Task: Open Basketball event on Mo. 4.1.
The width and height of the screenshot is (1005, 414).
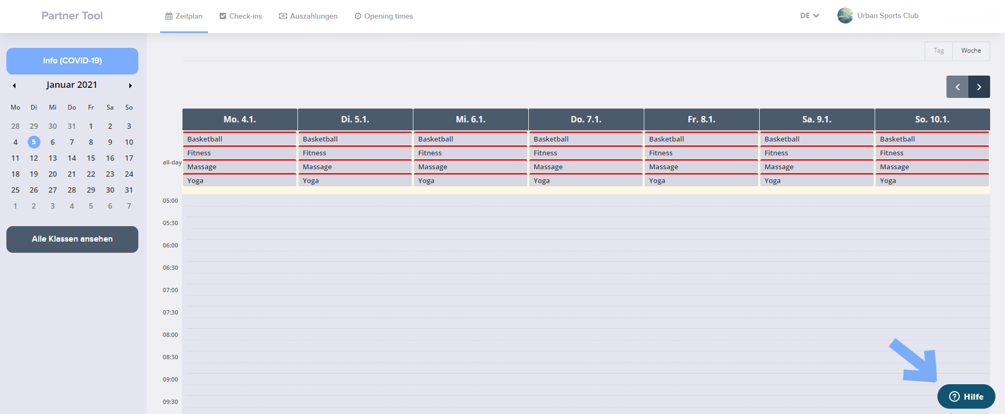Action: pyautogui.click(x=239, y=139)
